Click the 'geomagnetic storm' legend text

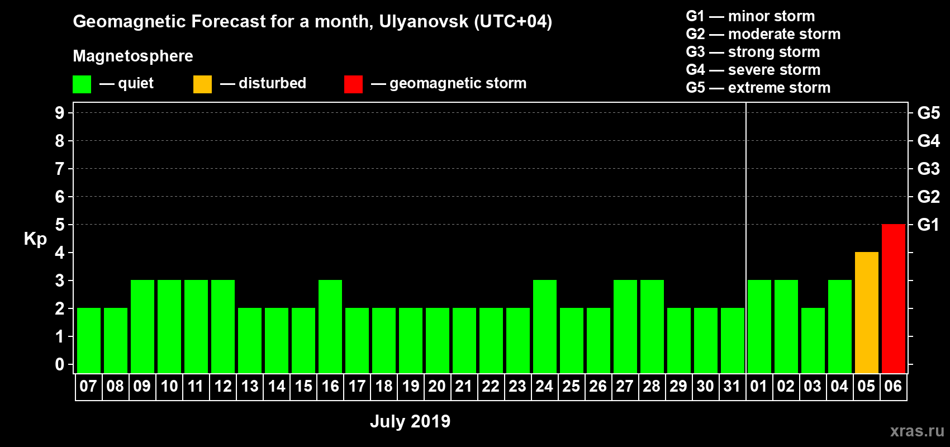point(458,84)
